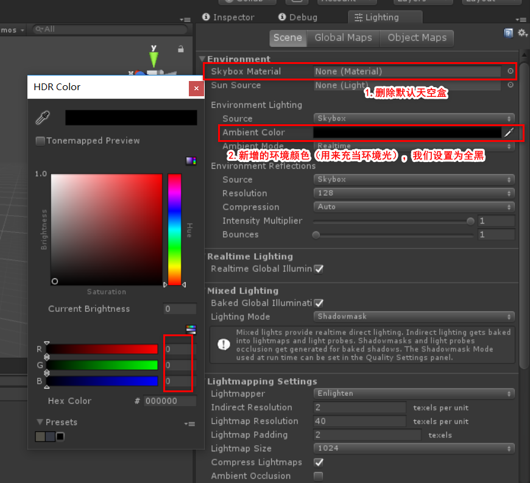Open the Skybox Material object picker
Screen dimensions: 530x483
tap(511, 71)
